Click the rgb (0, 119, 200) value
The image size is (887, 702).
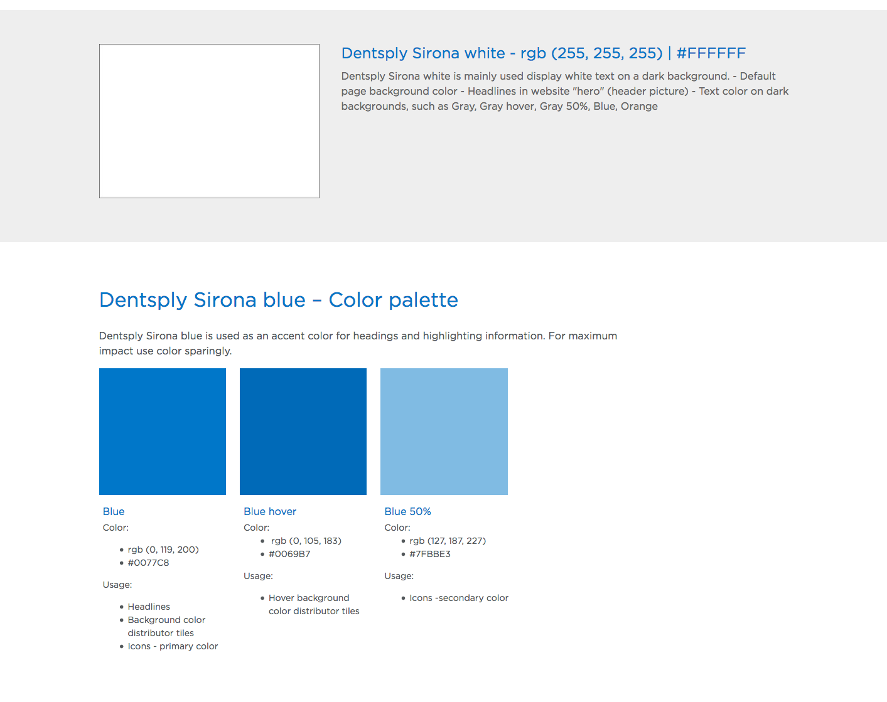163,550
